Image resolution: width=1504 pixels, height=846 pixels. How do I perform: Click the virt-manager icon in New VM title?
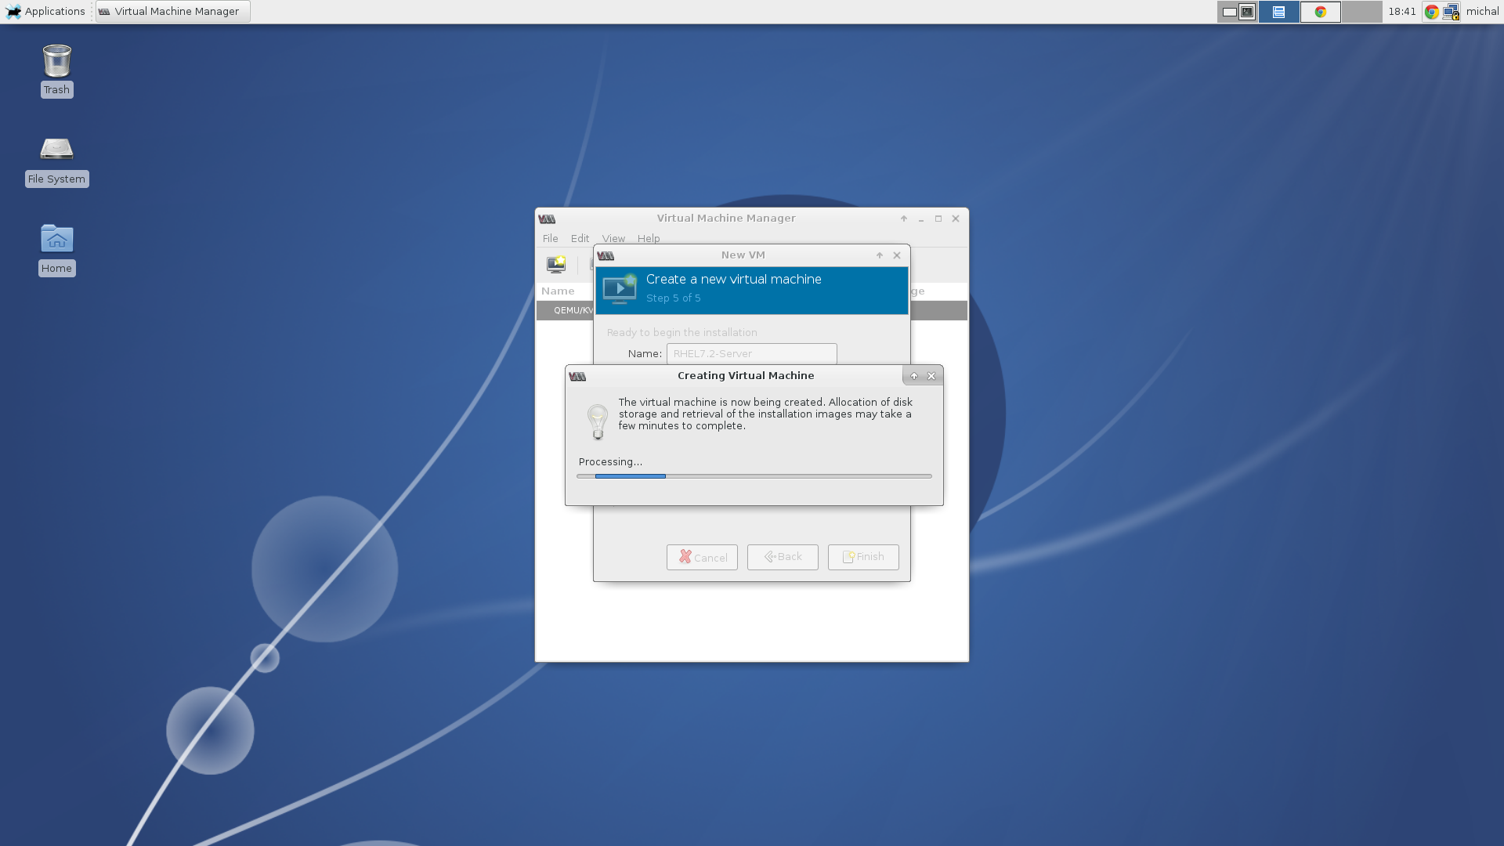coord(606,255)
